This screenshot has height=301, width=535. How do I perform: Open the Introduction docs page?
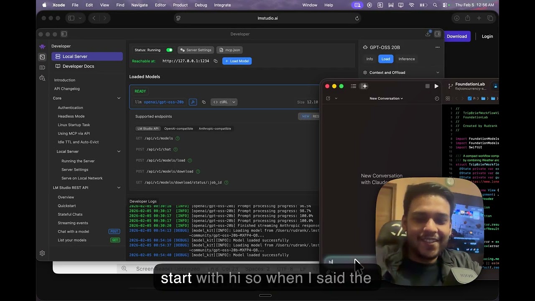pyautogui.click(x=65, y=80)
